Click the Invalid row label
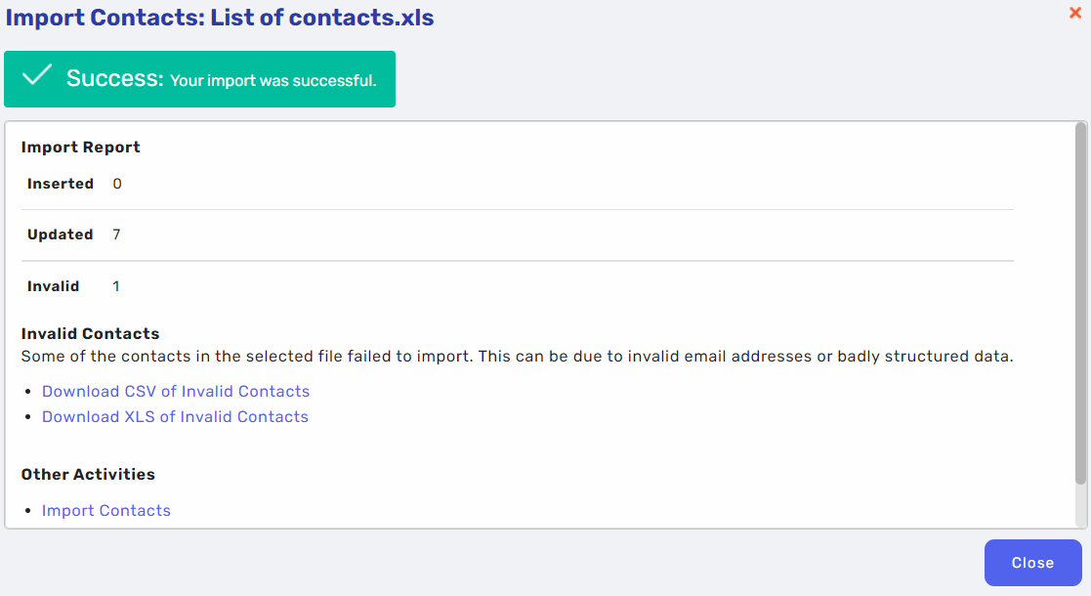The image size is (1091, 596). [53, 286]
